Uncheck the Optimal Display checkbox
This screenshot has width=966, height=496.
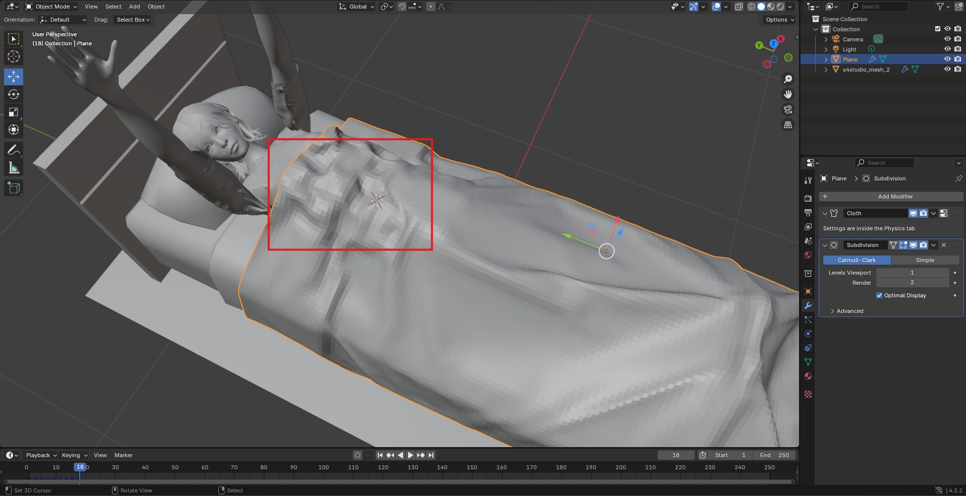(x=879, y=295)
